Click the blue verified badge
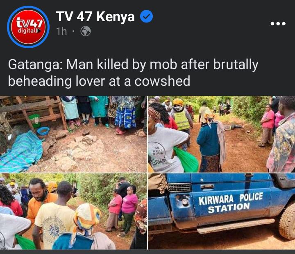This screenshot has height=254, width=295. [x=146, y=16]
